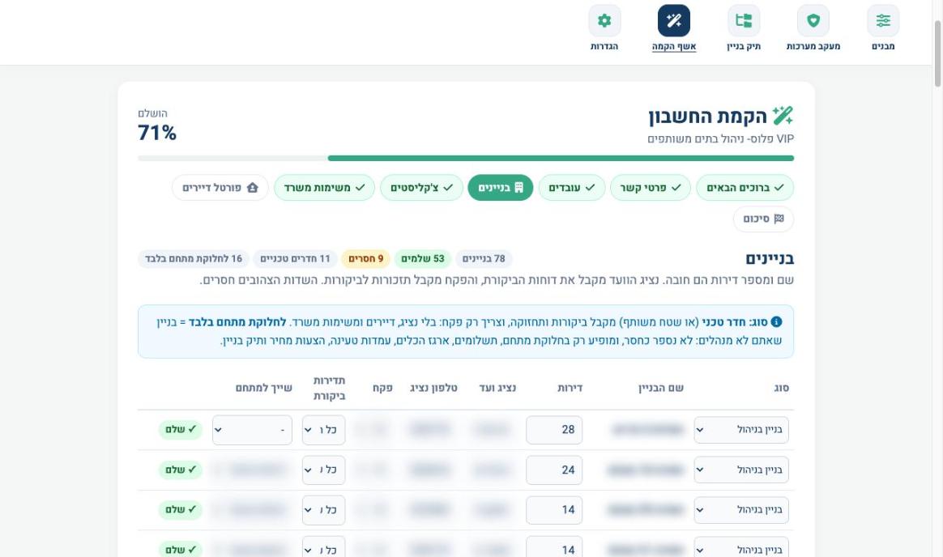Open the הגדרות gear icon

[x=604, y=20]
